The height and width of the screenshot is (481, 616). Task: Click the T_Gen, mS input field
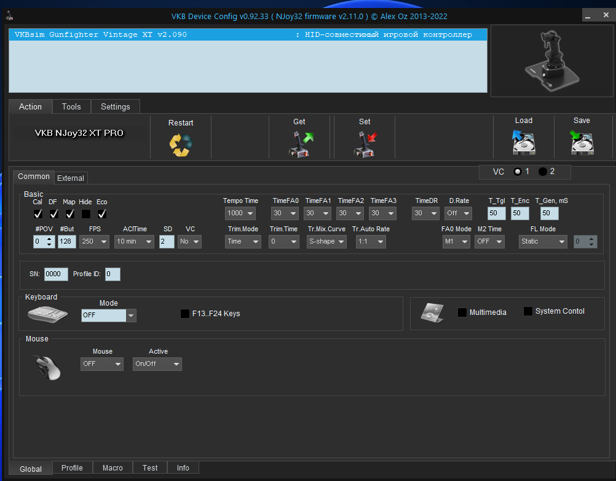point(549,213)
